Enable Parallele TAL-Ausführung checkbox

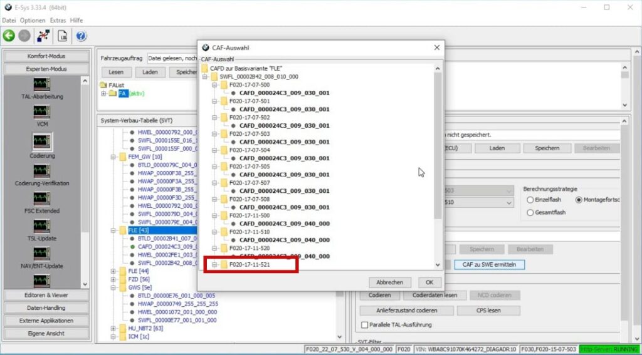365,325
